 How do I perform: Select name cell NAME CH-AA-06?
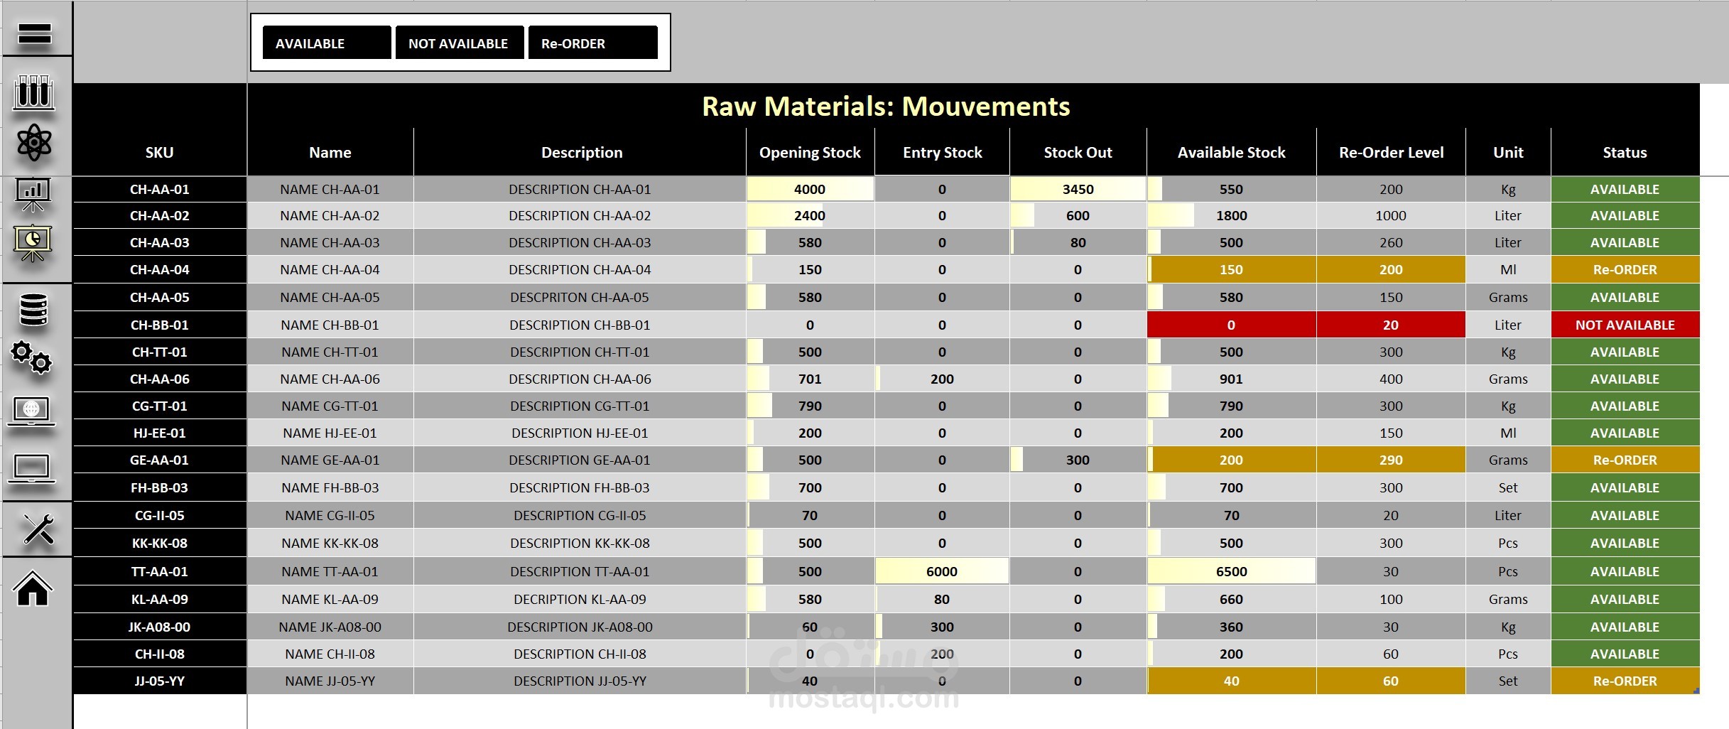(330, 379)
